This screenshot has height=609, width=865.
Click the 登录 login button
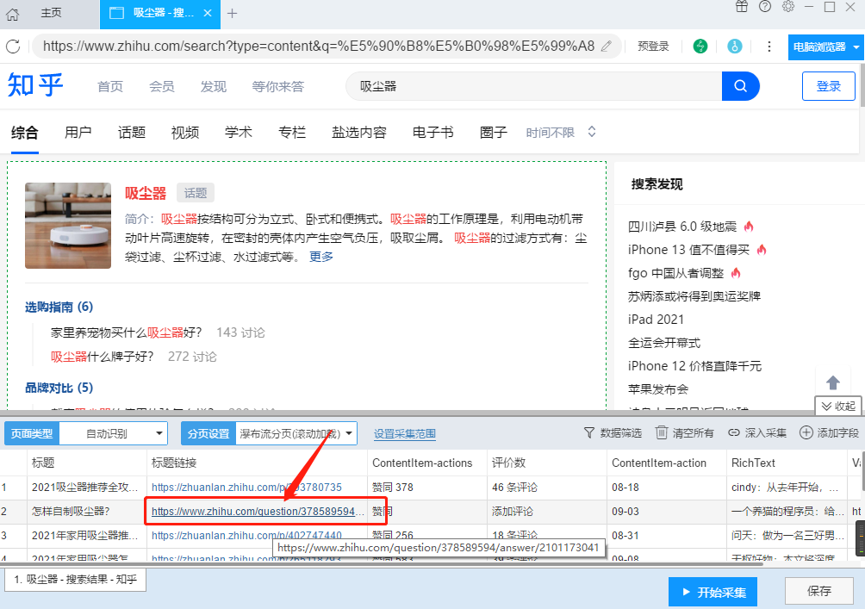pos(829,86)
